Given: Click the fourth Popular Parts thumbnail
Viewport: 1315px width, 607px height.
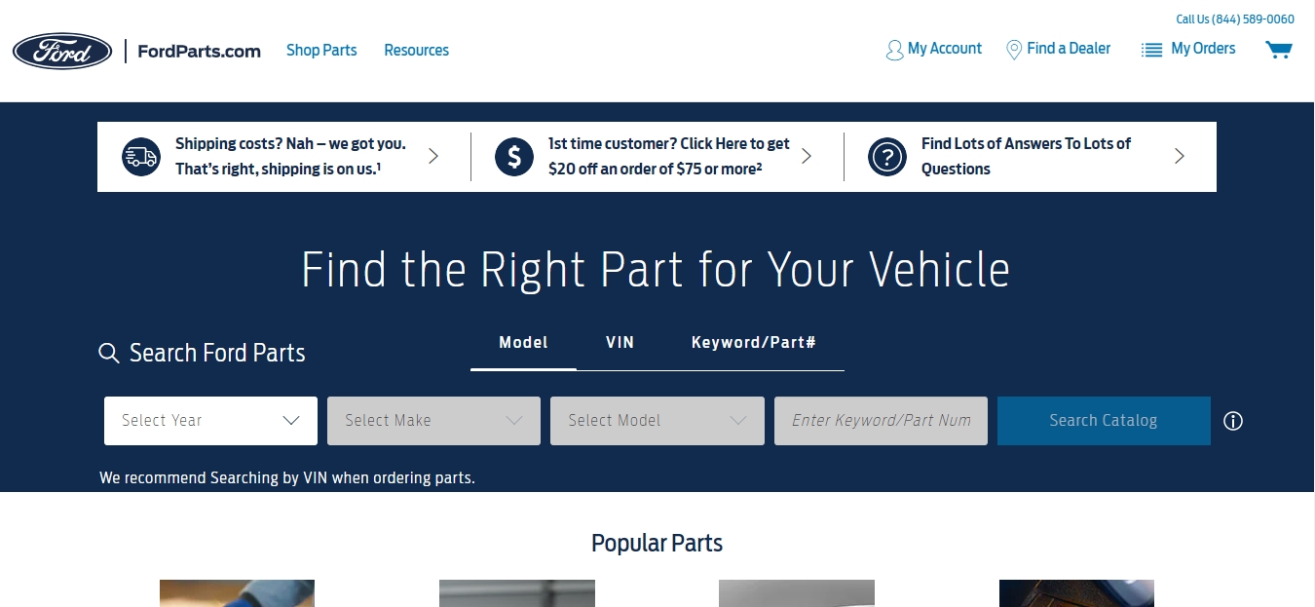Looking at the screenshot, I should (x=1076, y=593).
